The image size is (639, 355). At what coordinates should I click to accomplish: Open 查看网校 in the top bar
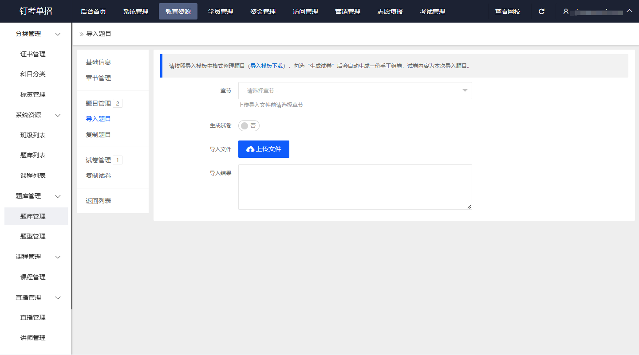point(508,12)
